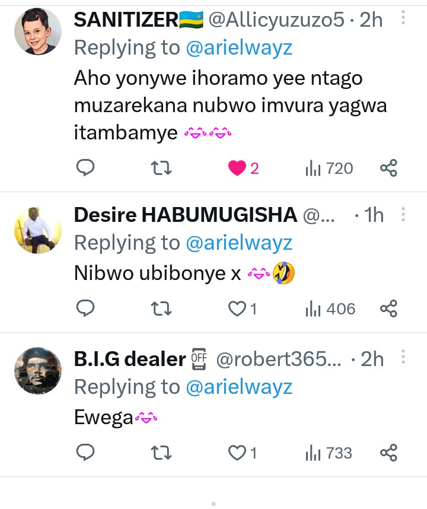Open more options for SANITIZER's tweet

(x=403, y=19)
